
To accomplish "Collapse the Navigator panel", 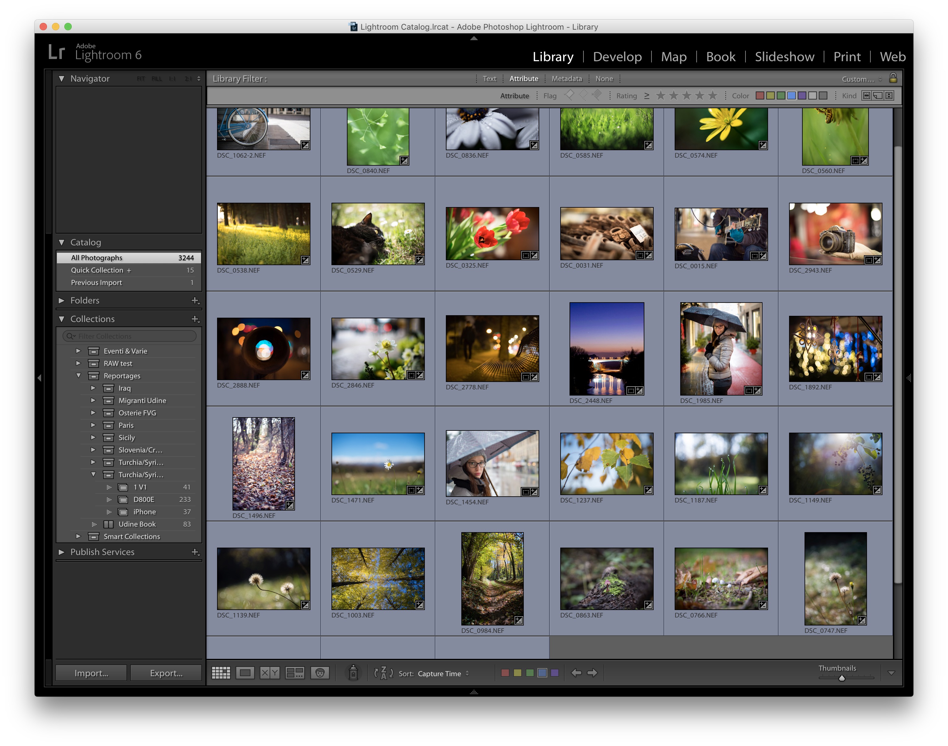I will click(x=62, y=78).
